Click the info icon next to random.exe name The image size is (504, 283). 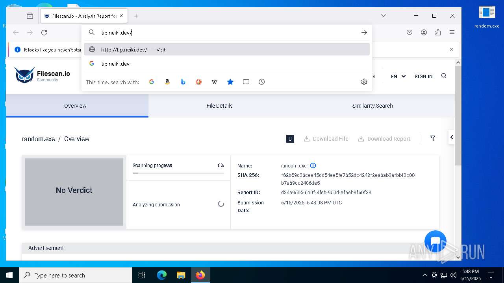(313, 165)
